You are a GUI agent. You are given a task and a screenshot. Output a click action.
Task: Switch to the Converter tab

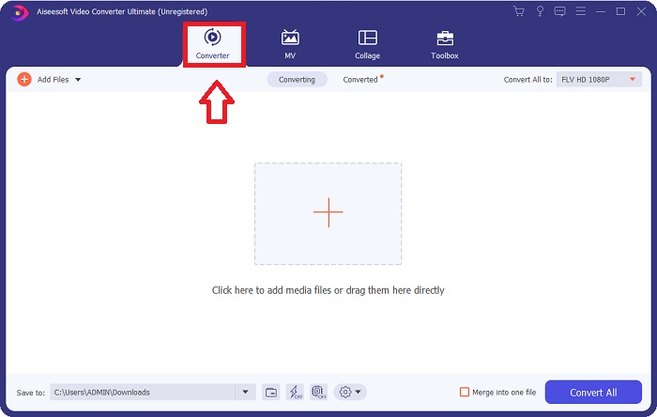[x=212, y=44]
